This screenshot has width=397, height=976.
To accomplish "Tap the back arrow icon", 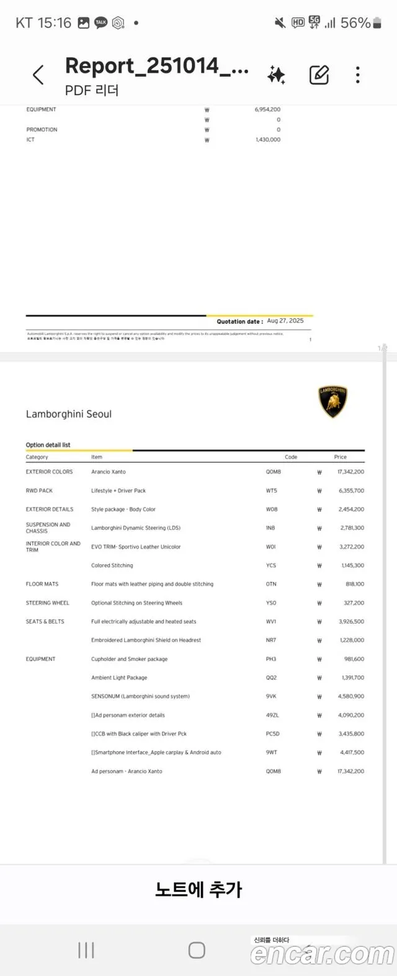I will [38, 75].
